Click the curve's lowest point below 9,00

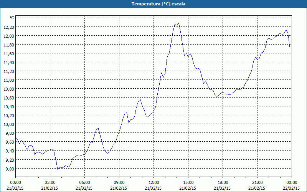58,169
